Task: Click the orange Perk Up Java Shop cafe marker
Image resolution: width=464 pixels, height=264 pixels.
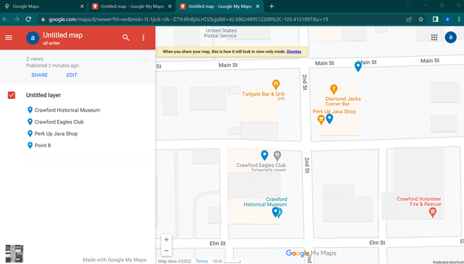Action: [x=321, y=119]
